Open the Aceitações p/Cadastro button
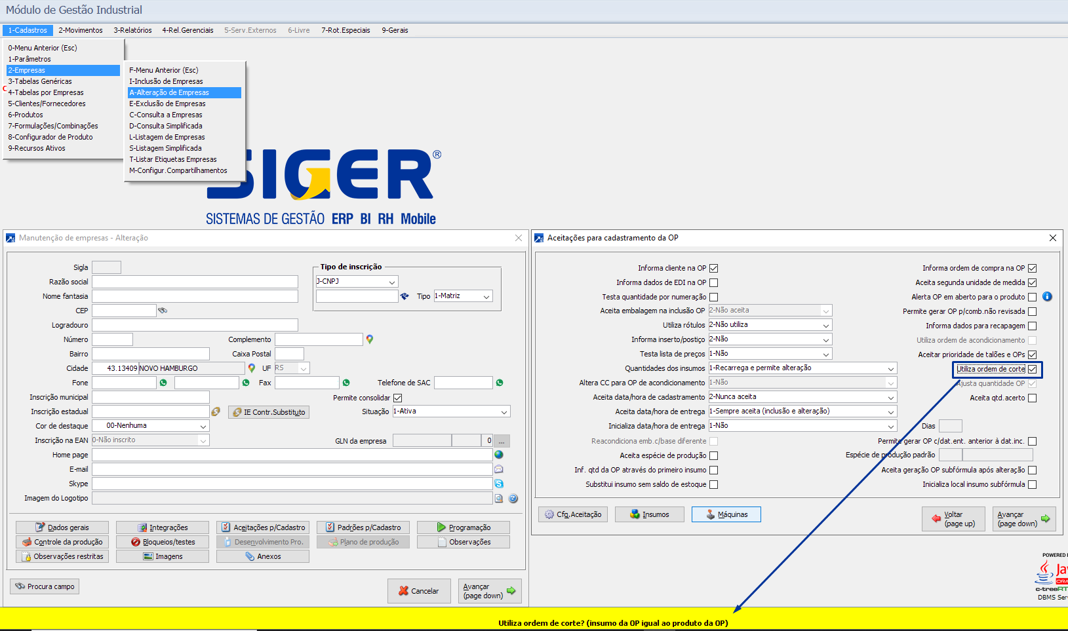This screenshot has width=1068, height=631. click(263, 527)
